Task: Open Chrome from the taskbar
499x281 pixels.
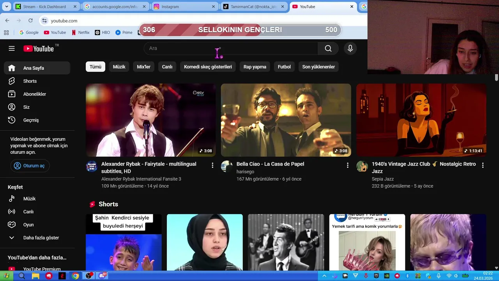Action: tap(76, 276)
